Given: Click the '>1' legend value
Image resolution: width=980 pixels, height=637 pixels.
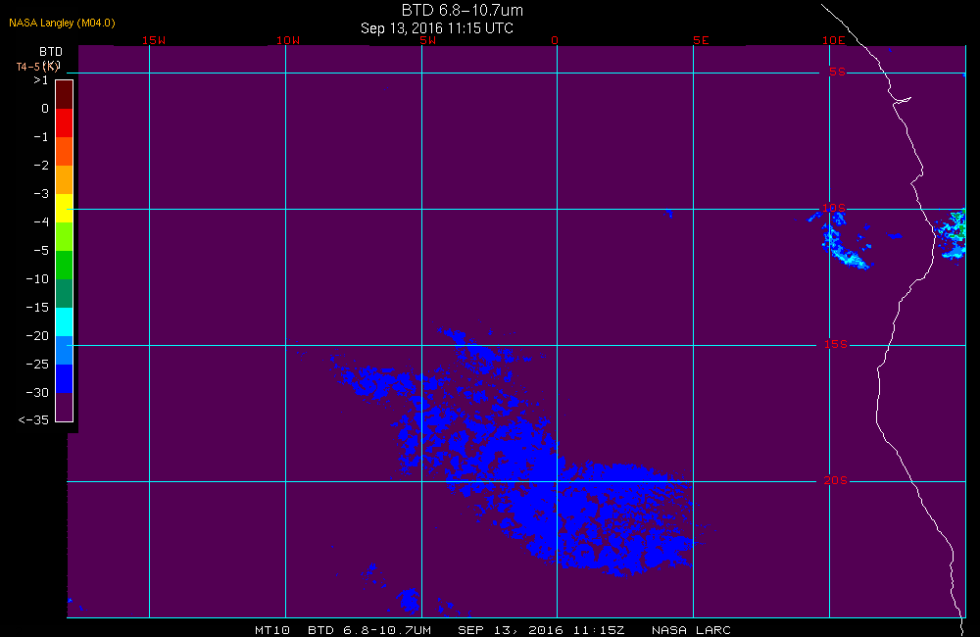Looking at the screenshot, I should pos(40,80).
